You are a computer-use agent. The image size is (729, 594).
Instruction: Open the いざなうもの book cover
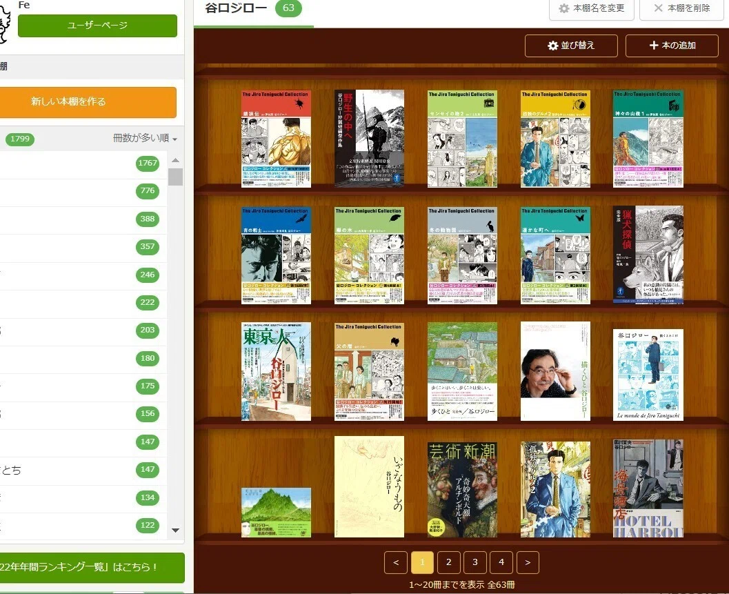tap(369, 486)
